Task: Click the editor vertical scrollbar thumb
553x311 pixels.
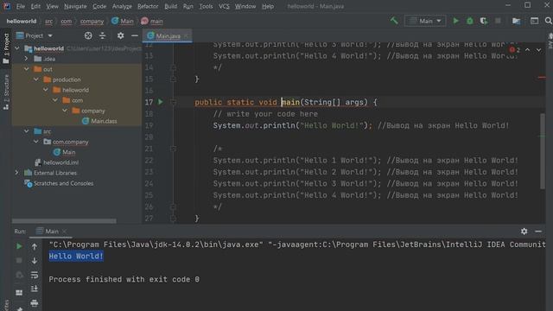Action: (543, 151)
